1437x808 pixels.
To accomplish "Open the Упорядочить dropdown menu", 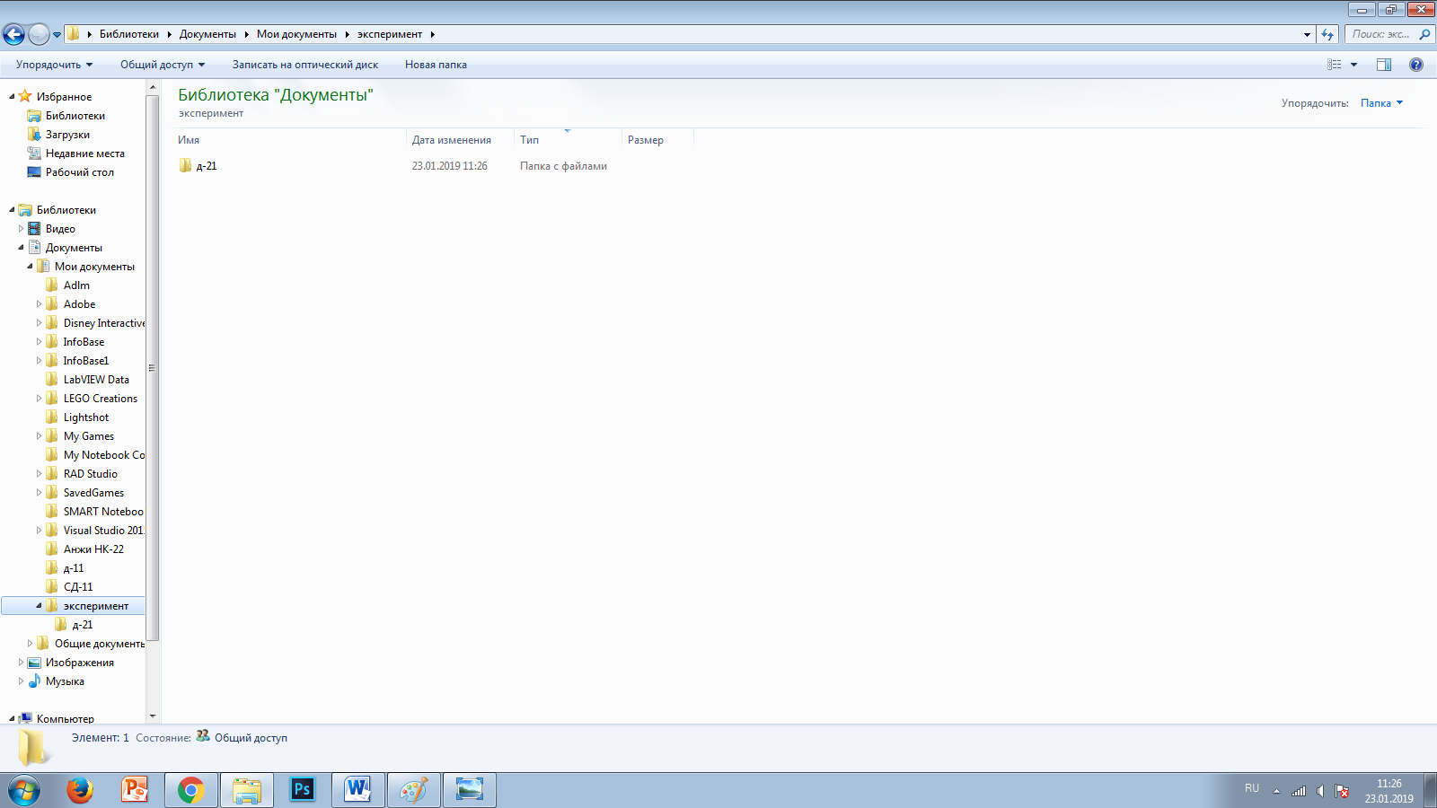I will point(54,65).
